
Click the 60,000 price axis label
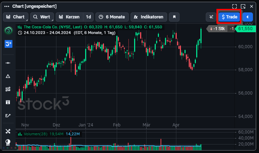[x=245, y=47]
